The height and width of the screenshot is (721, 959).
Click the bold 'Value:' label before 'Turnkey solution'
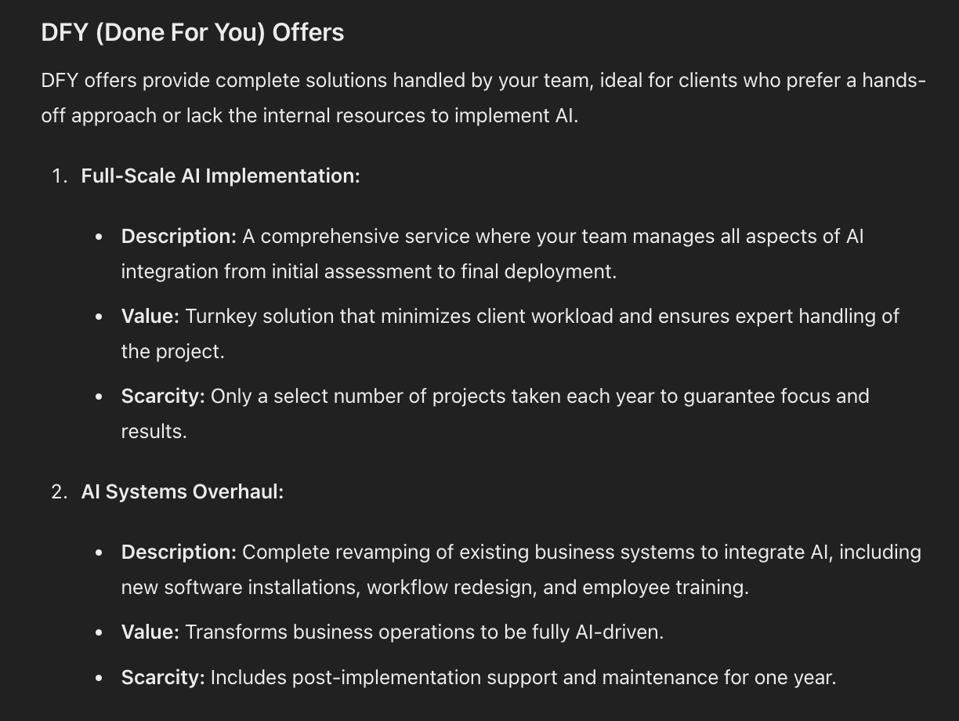tap(150, 317)
